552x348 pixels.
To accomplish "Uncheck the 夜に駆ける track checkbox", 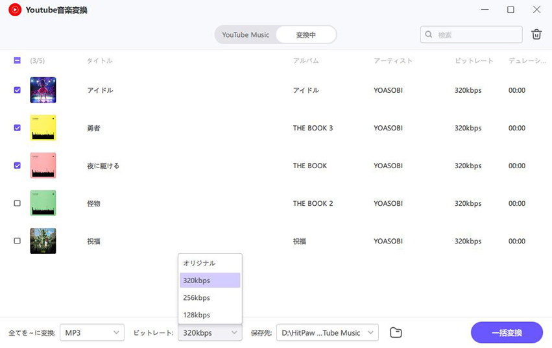I will [x=17, y=166].
